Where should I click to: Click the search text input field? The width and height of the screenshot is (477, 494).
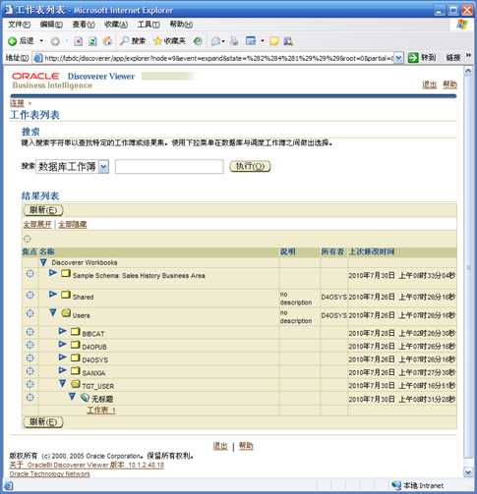(169, 167)
